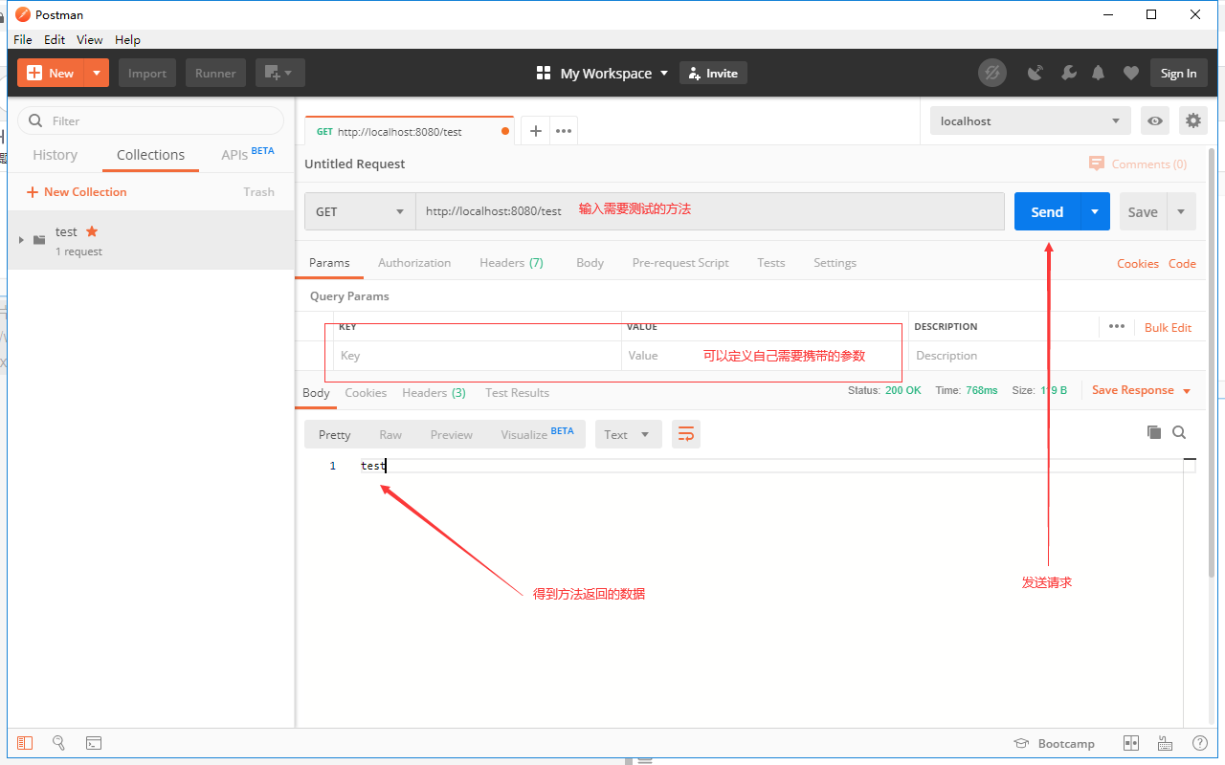Open Comments on the request
This screenshot has height=765, width=1225.
1138,164
